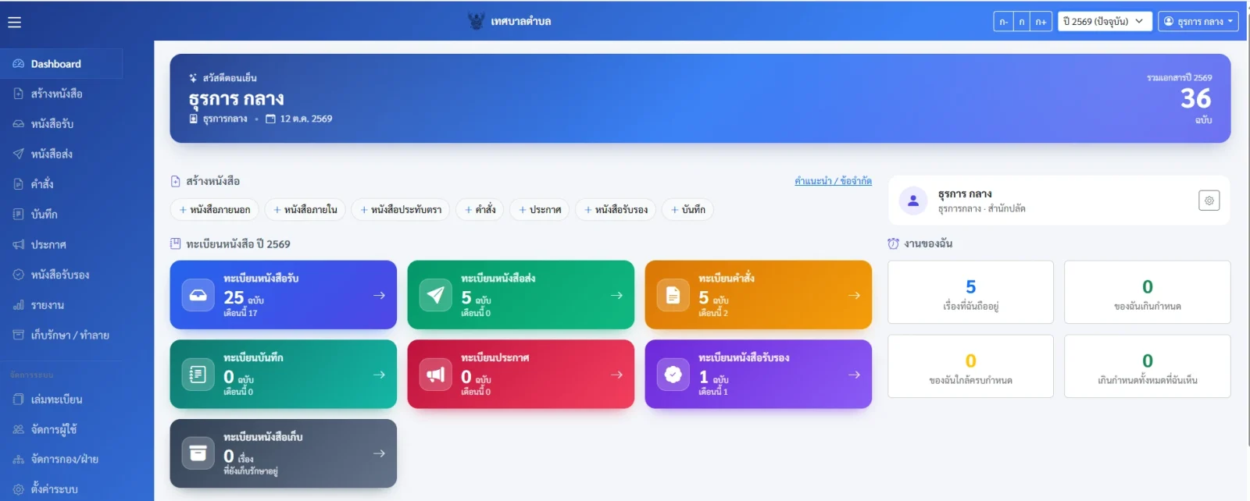The image size is (1250, 501).
Task: Click the + คำสั่ง create button
Action: pos(480,209)
